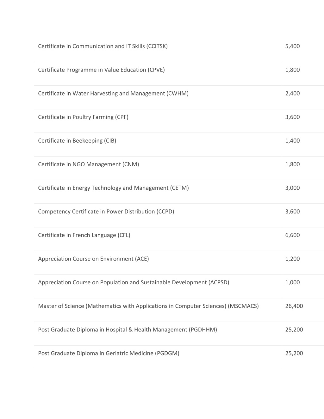The width and height of the screenshot is (324, 419).
Task: Click Appreciation Course on Environment (ACE)
Action: pos(93,259)
